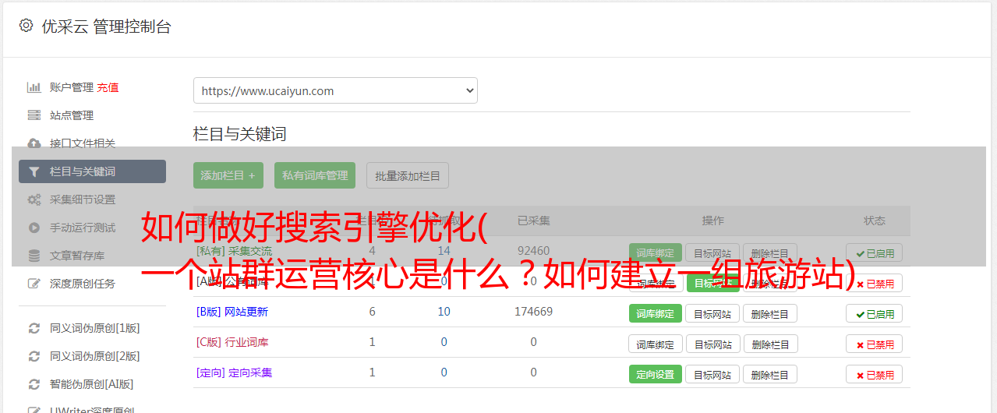Expand the https://www.ucaiyun.com site dropdown
Screen dimensions: 997x413
[x=335, y=90]
